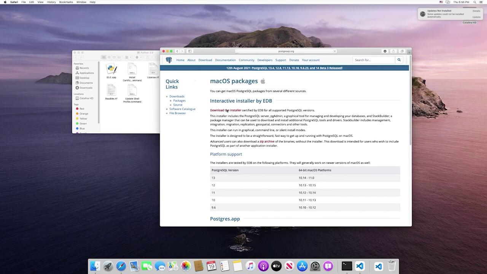The height and width of the screenshot is (274, 487).
Task: Launch App Store from the Dock
Action: tap(302, 266)
